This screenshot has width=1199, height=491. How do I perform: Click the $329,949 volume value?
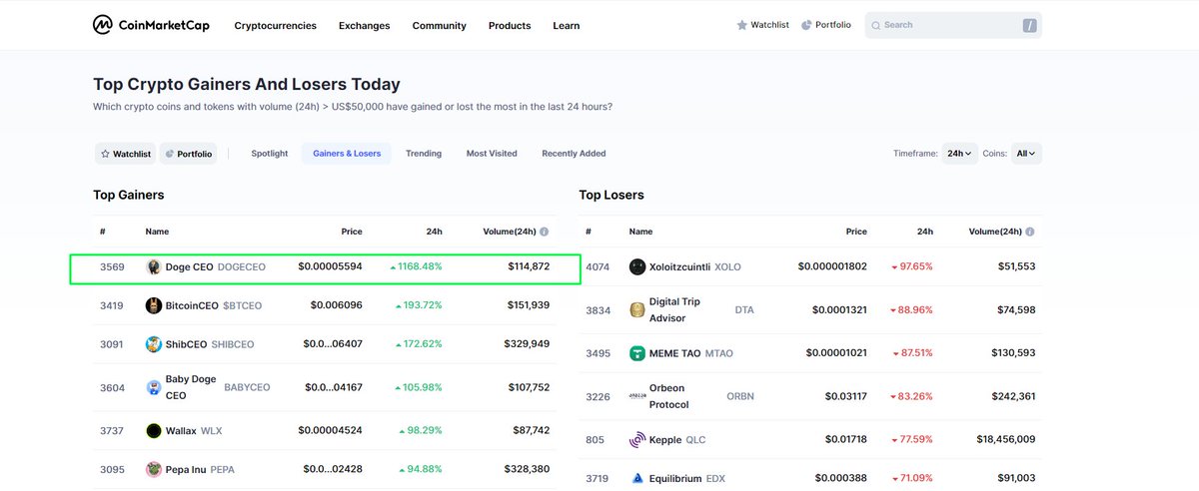[x=527, y=344]
